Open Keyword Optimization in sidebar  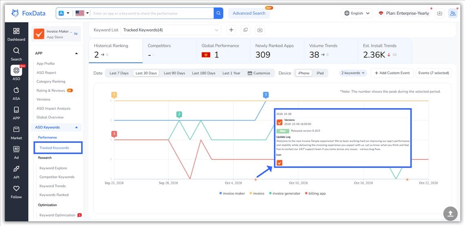(57, 215)
